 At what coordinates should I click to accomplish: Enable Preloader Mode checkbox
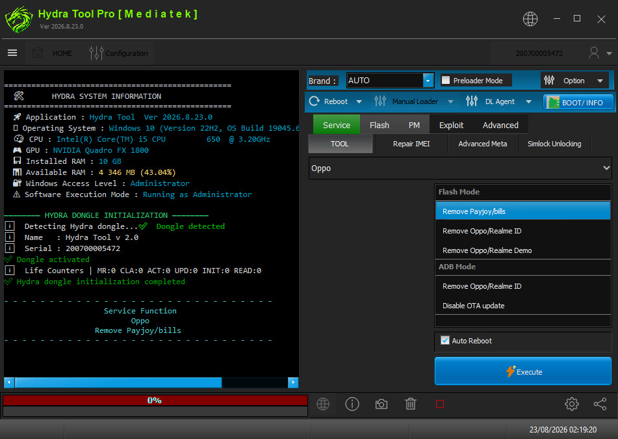click(446, 80)
